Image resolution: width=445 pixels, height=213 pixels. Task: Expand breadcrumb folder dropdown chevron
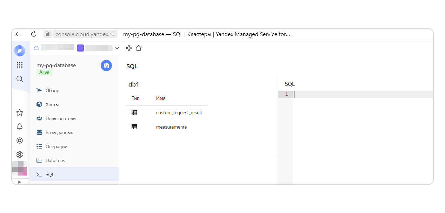click(117, 48)
